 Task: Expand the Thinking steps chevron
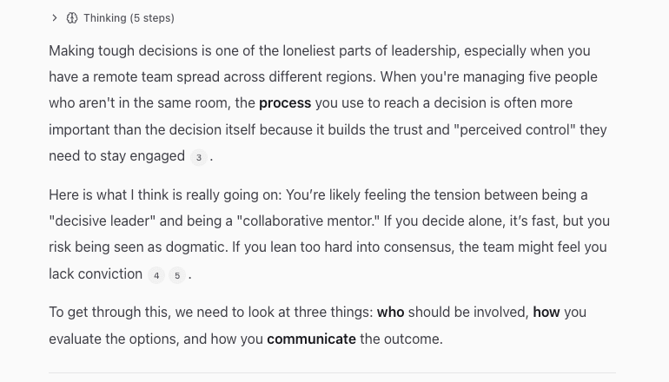55,17
